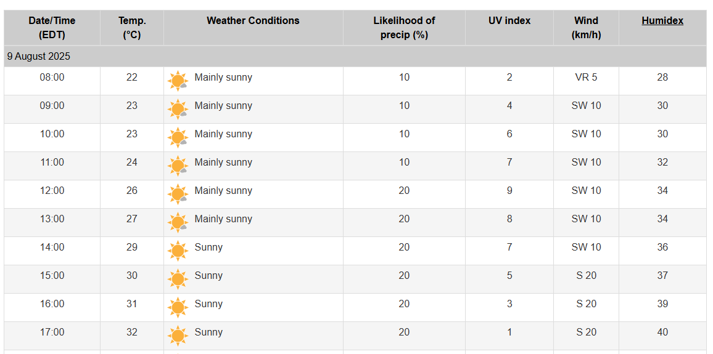This screenshot has width=713, height=354.
Task: Click the Mainly sunny icon at 08:00
Action: point(178,81)
